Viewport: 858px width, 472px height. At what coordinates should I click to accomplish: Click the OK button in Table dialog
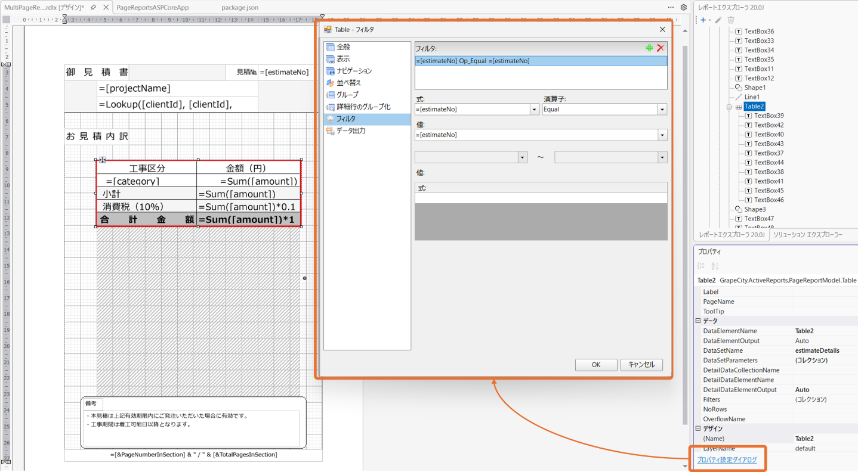tap(596, 365)
